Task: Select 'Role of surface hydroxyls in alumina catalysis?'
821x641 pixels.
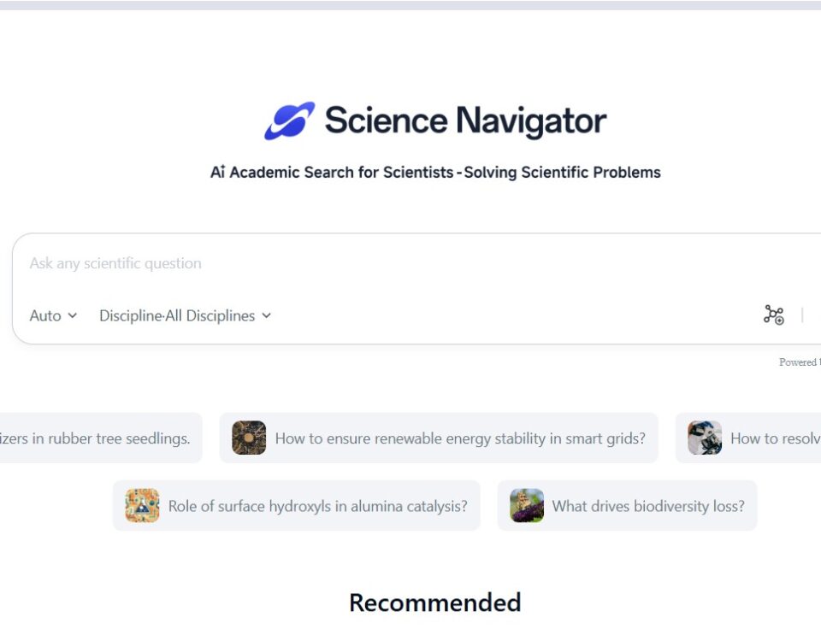Action: pyautogui.click(x=297, y=505)
